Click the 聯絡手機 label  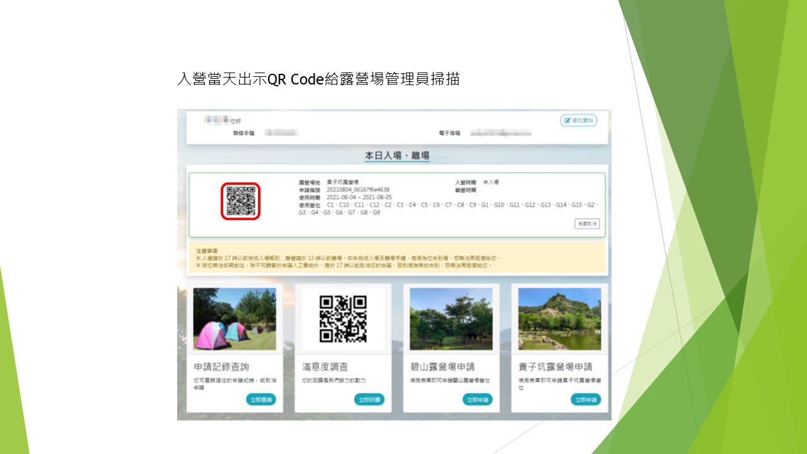(x=243, y=134)
